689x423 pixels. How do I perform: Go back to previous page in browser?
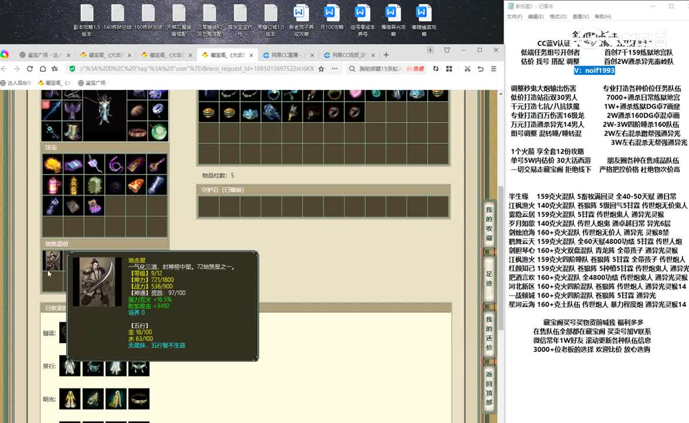click(4, 69)
